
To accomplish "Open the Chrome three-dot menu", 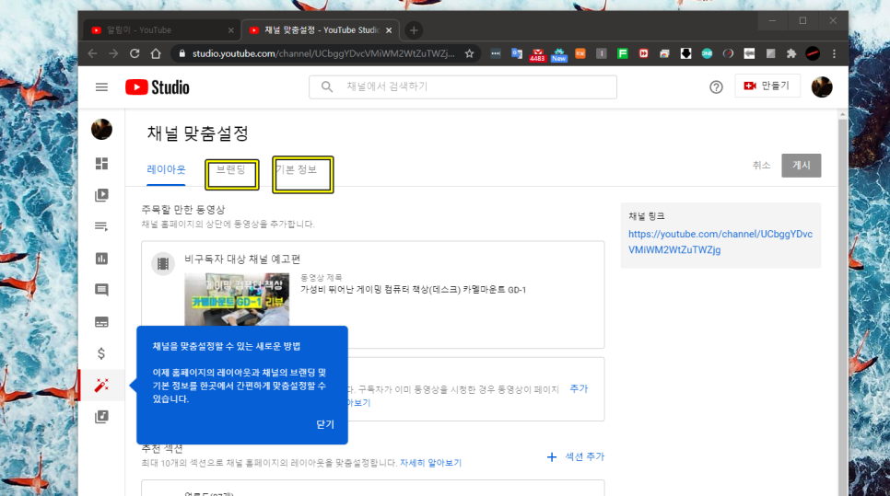I will click(834, 53).
